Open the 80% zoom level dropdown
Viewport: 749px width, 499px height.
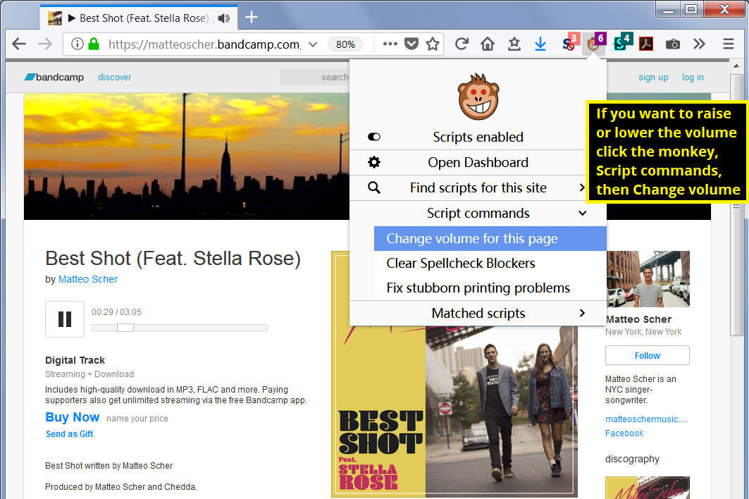345,44
